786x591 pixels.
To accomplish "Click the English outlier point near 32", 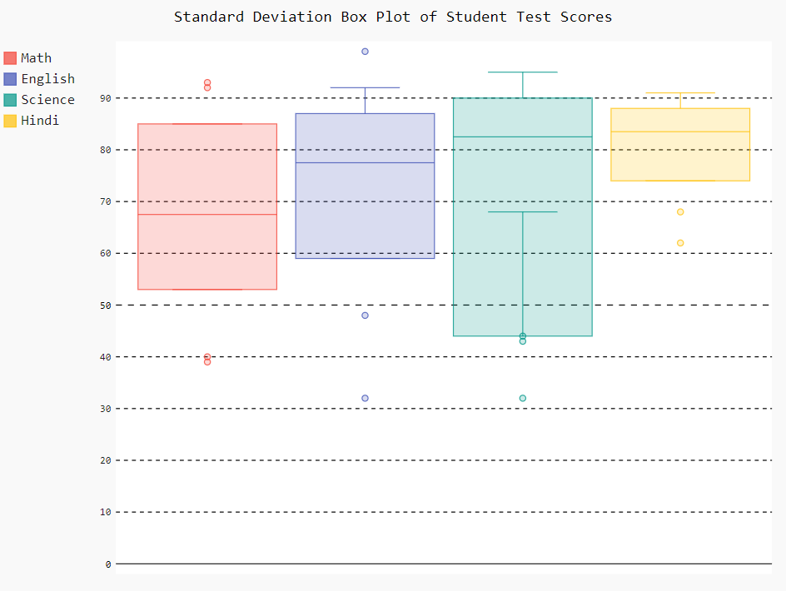I will pos(365,398).
